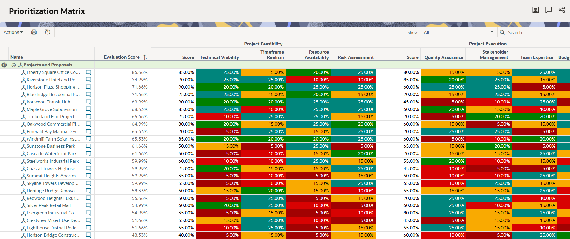Open comment icon for Liberty Square Office
This screenshot has height=239, width=570.
pos(89,72)
